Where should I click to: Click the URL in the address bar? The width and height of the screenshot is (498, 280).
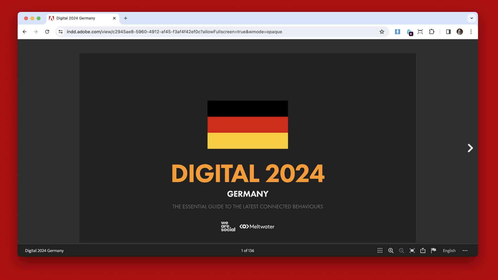coord(174,32)
